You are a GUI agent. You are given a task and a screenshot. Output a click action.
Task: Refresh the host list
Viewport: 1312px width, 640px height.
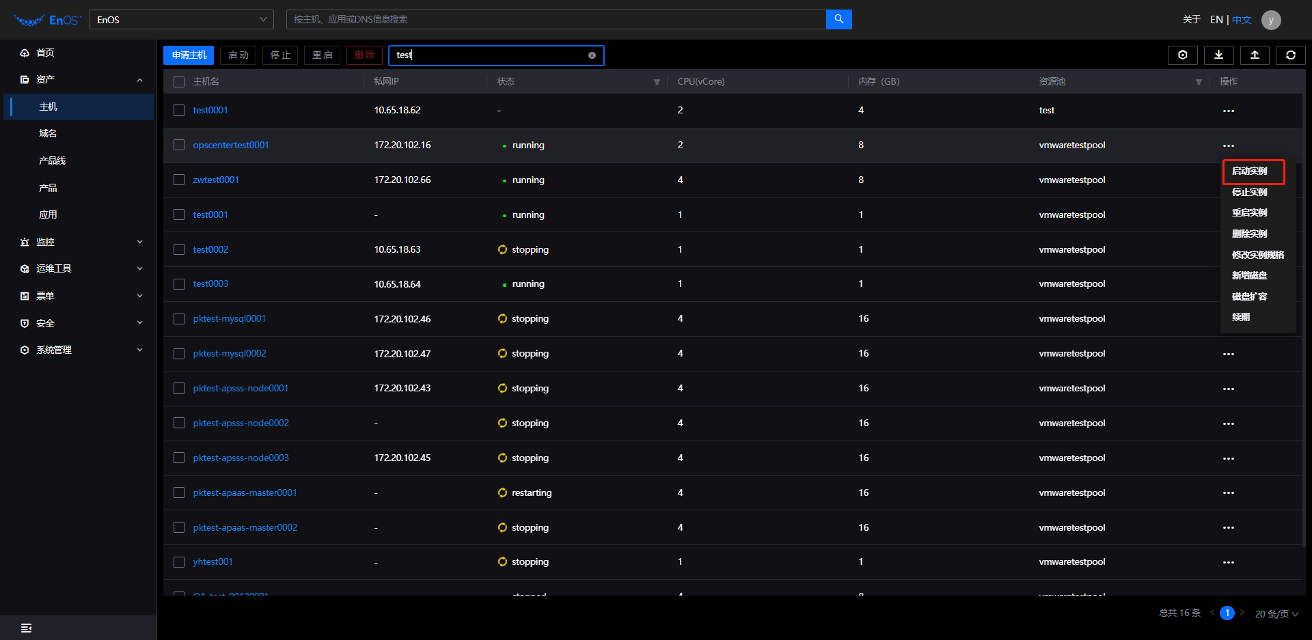coord(1291,55)
